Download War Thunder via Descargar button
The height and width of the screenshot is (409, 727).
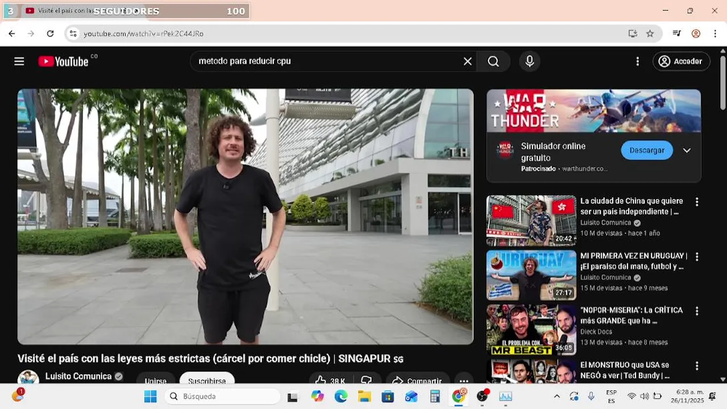(x=647, y=151)
